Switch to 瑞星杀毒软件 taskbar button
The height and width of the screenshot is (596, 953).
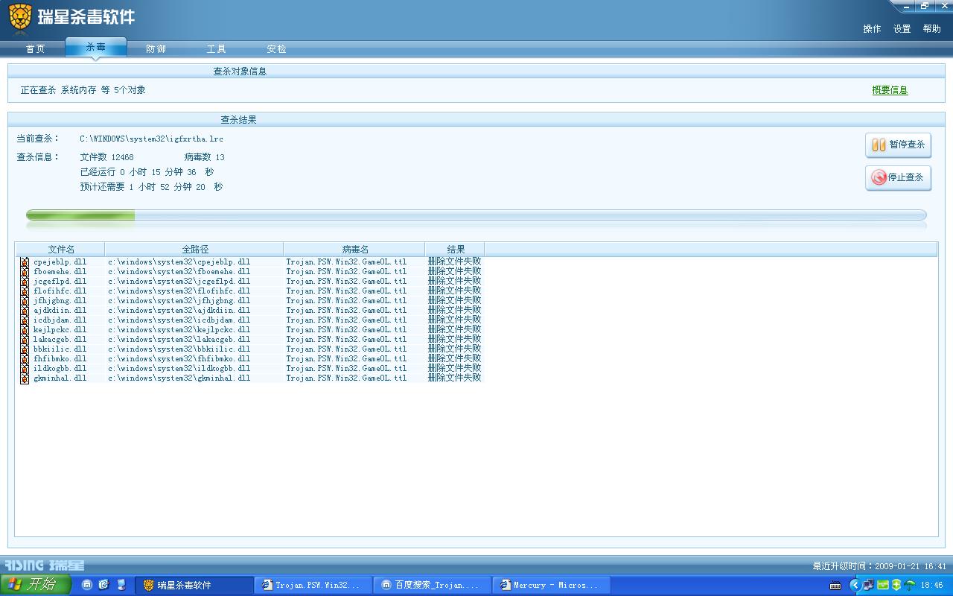194,586
